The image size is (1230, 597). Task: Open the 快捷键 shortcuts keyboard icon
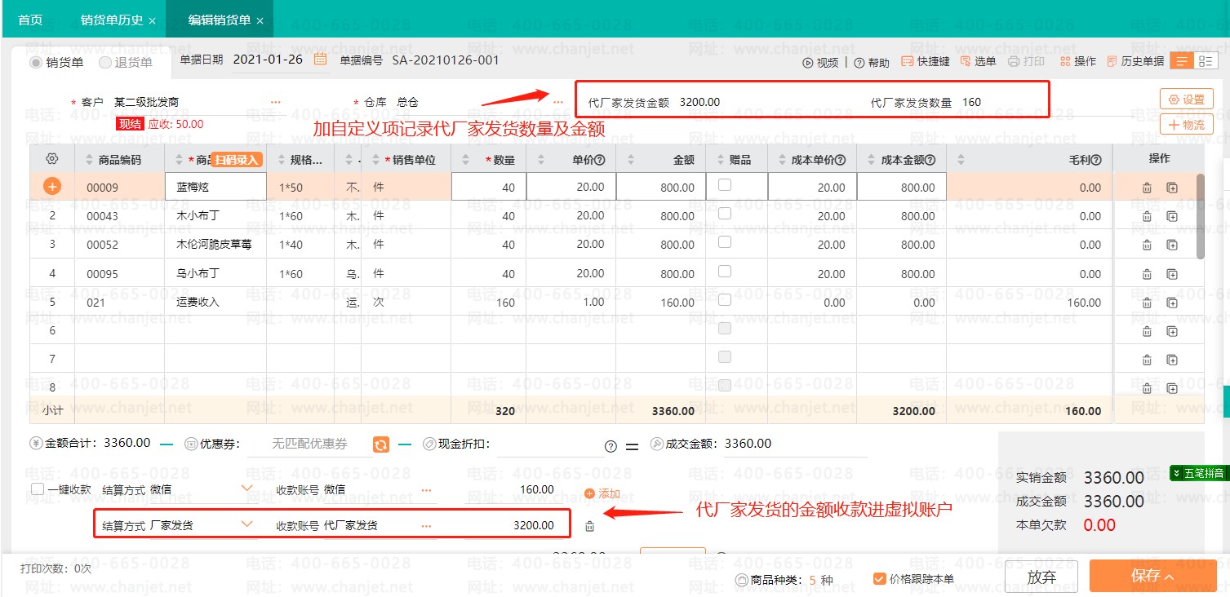pyautogui.click(x=907, y=61)
